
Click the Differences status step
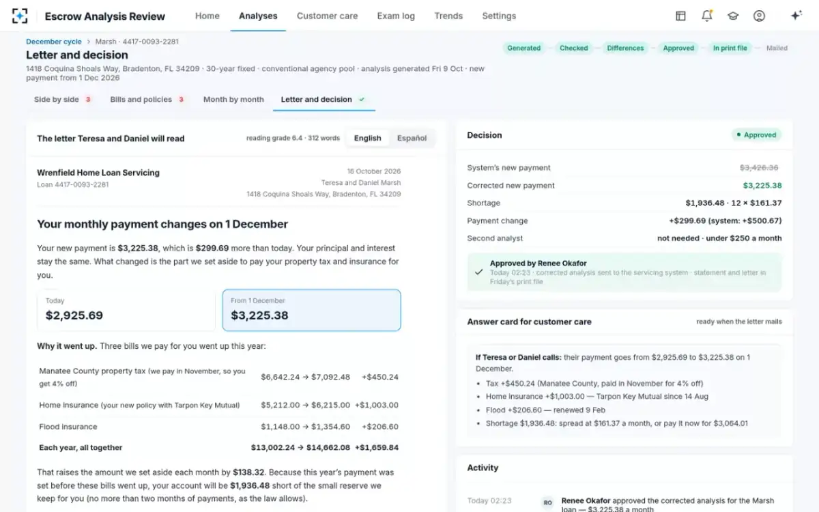[625, 48]
